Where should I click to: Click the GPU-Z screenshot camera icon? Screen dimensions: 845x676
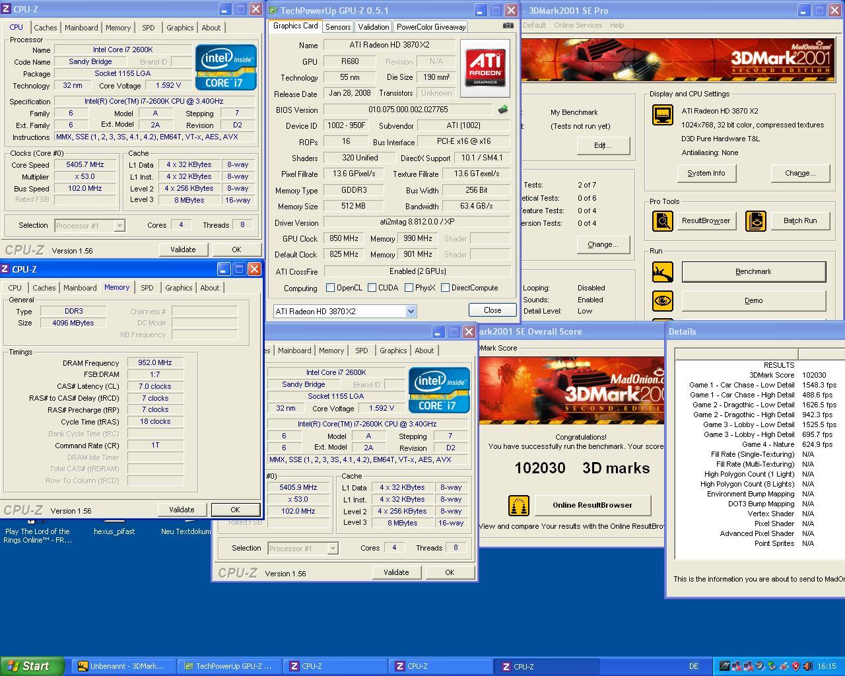[508, 26]
